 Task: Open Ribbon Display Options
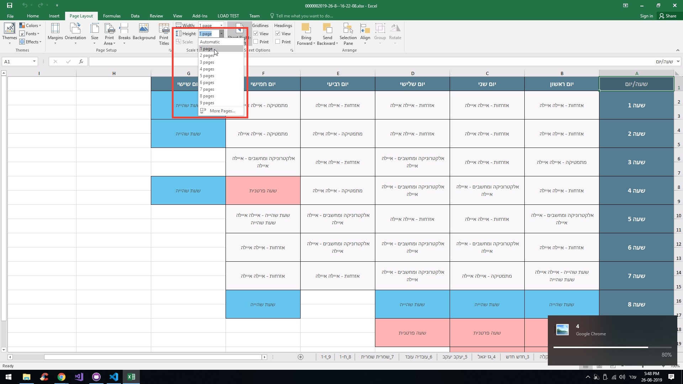pyautogui.click(x=625, y=5)
